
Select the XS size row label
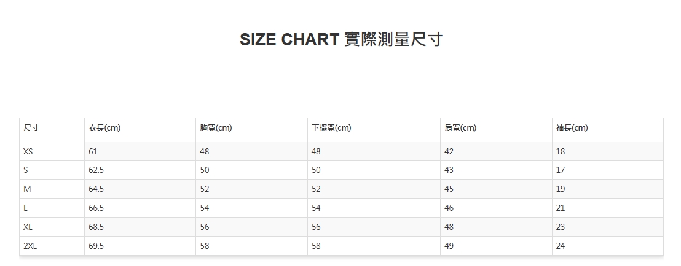pos(28,151)
